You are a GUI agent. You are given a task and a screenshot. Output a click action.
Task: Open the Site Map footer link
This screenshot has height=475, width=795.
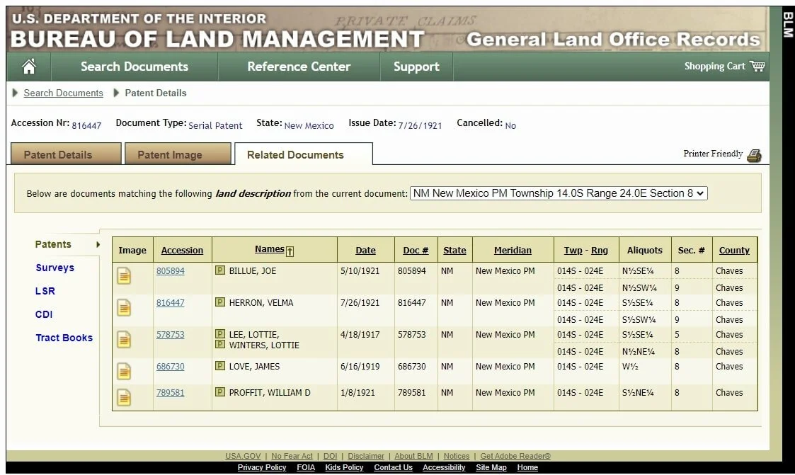click(491, 467)
